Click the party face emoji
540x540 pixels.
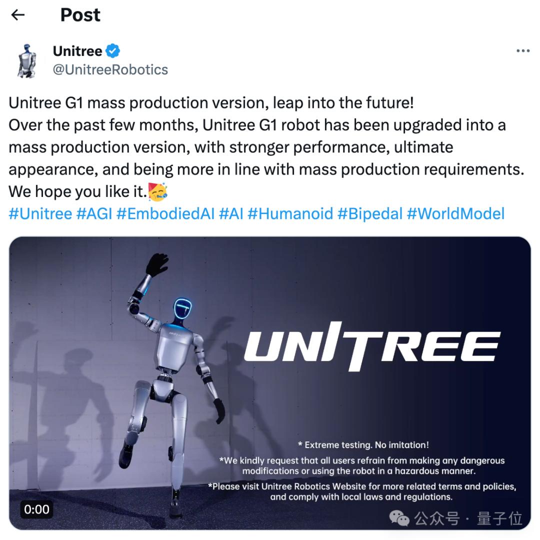pyautogui.click(x=157, y=192)
